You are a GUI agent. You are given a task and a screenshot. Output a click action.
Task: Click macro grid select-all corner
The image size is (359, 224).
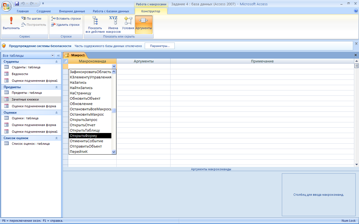(x=65, y=61)
